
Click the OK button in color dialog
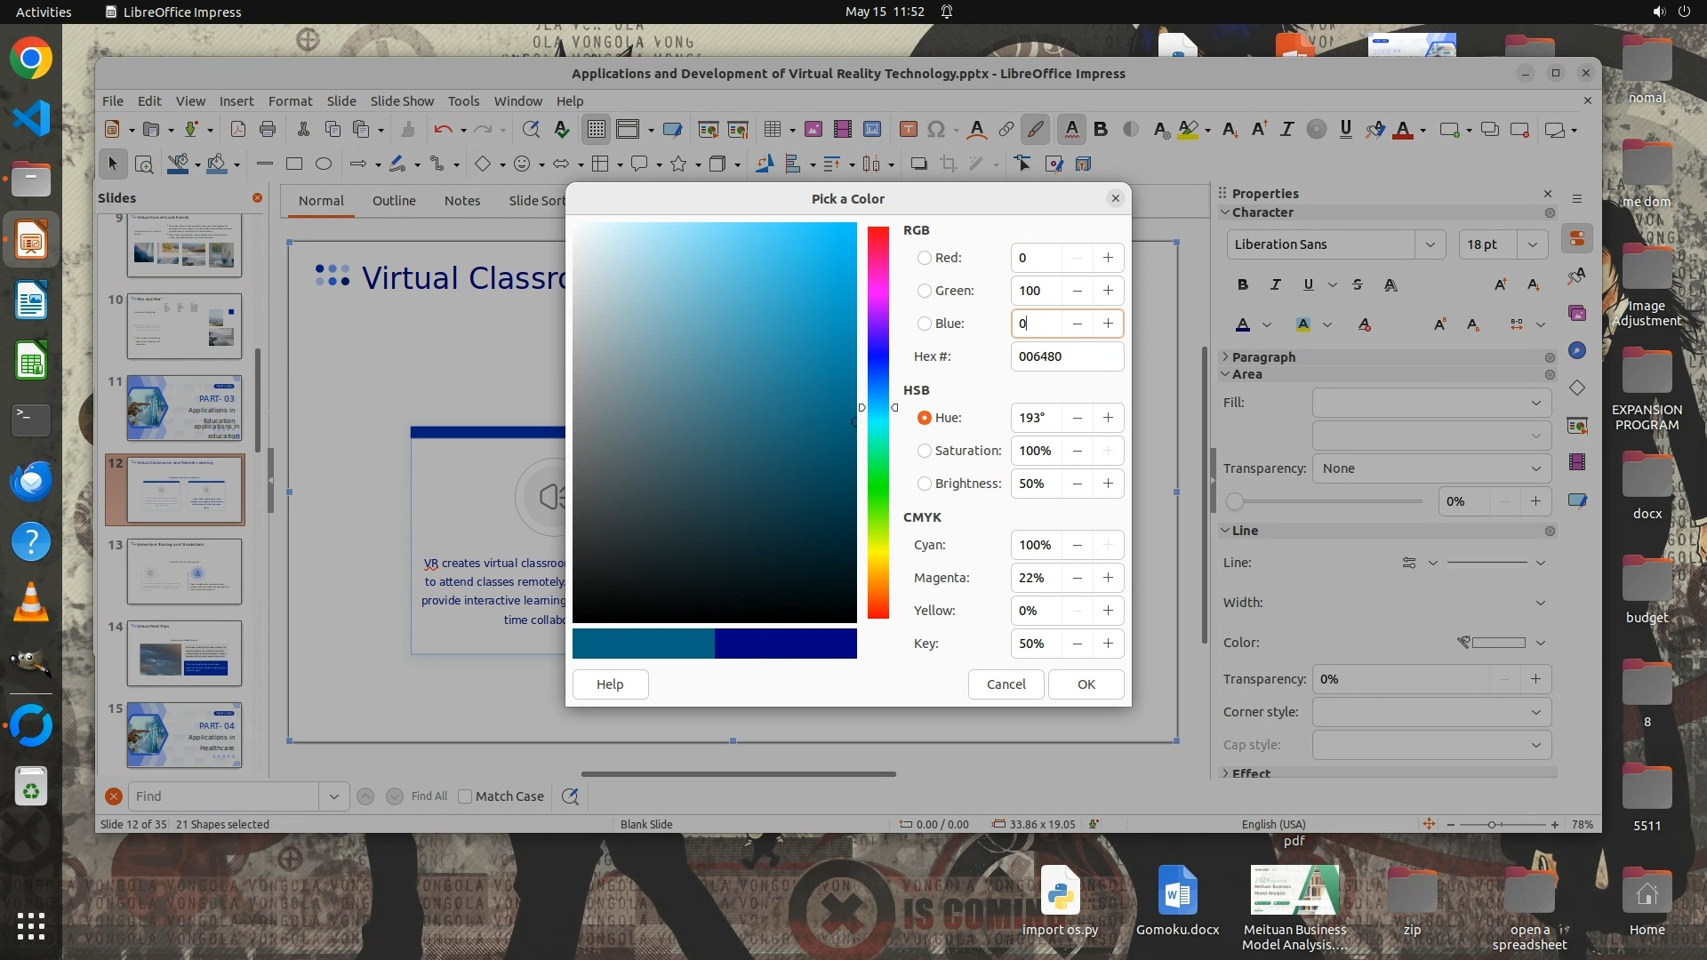(1086, 684)
